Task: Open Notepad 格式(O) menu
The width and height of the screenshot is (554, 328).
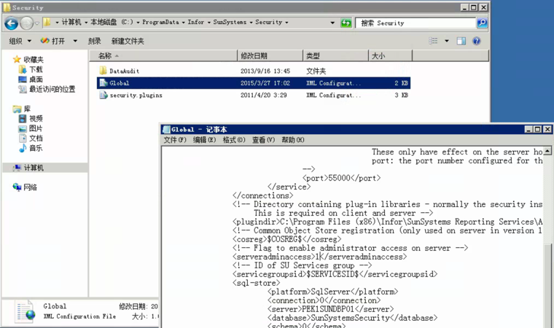Action: [234, 140]
